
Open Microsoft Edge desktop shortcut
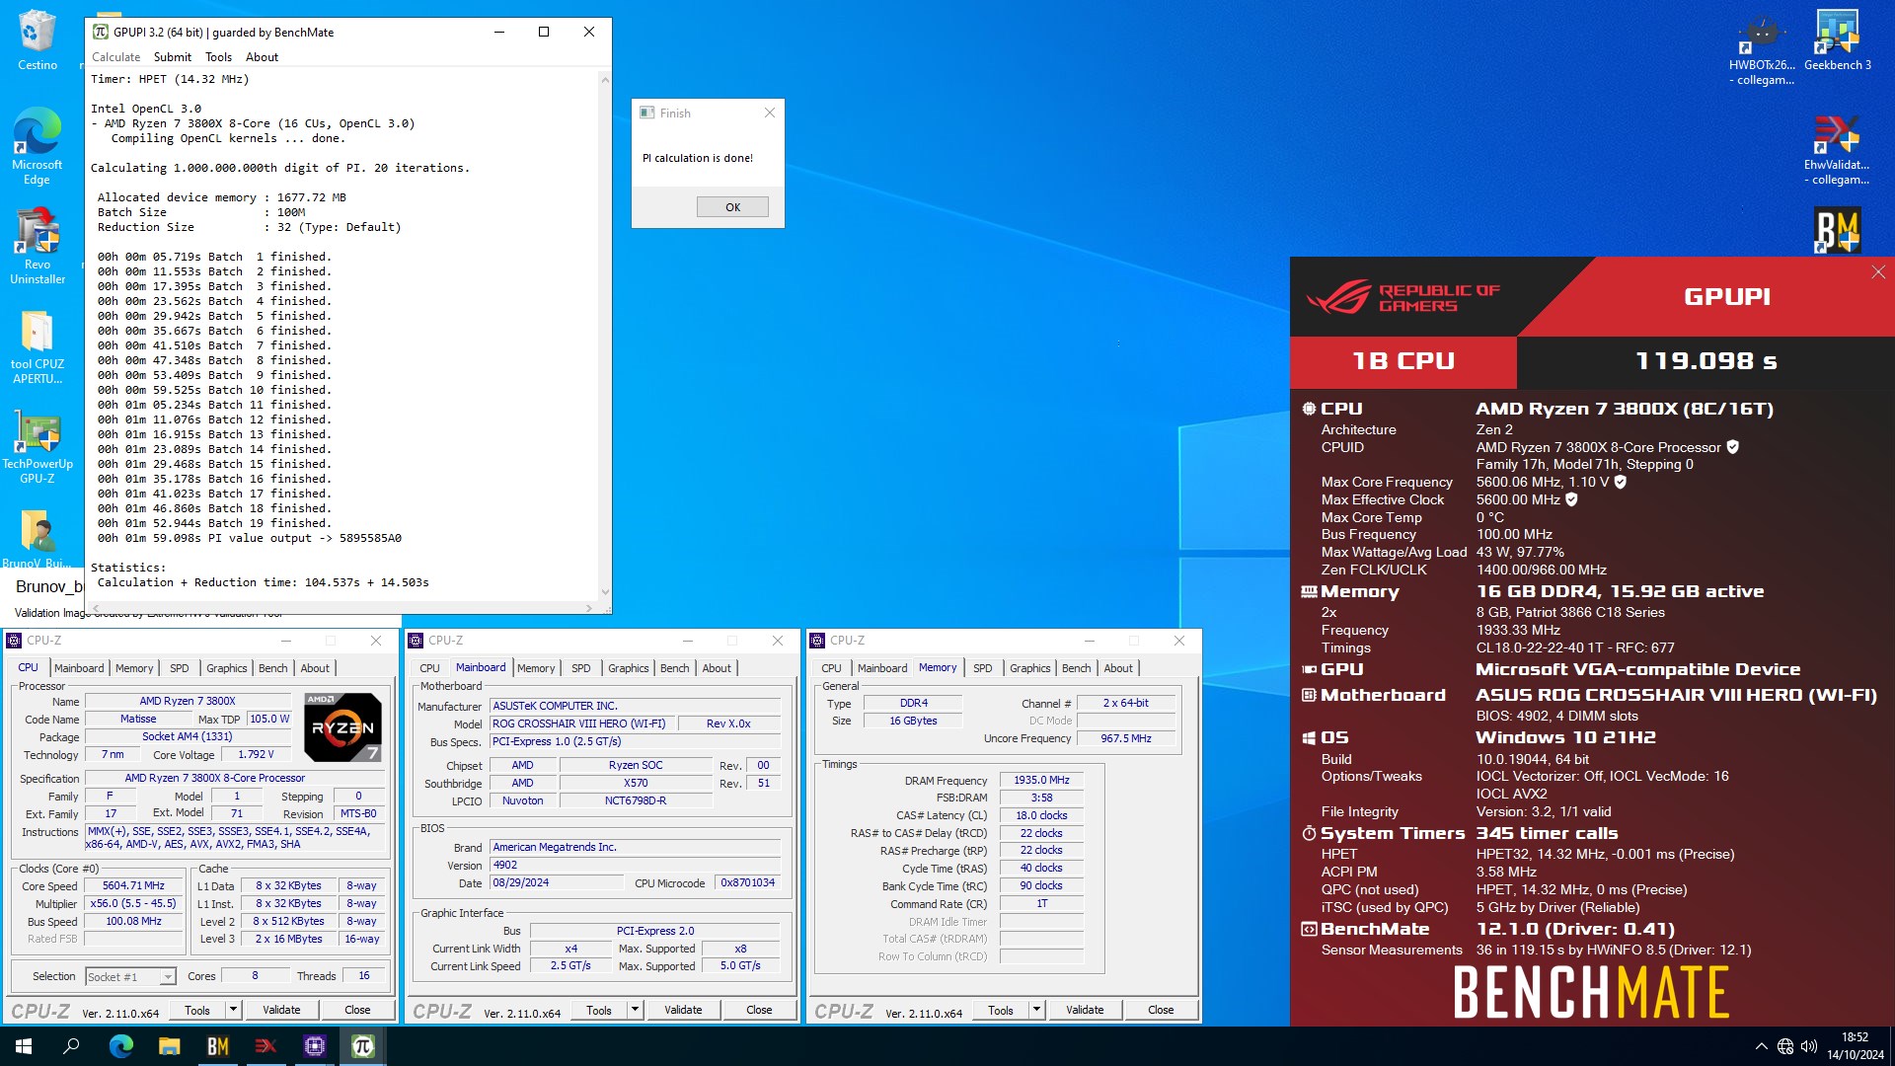click(x=37, y=145)
